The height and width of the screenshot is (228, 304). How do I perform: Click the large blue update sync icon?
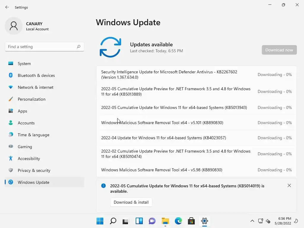110,47
